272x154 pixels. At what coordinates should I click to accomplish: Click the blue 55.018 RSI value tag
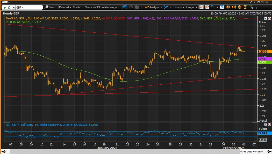pyautogui.click(x=264, y=133)
